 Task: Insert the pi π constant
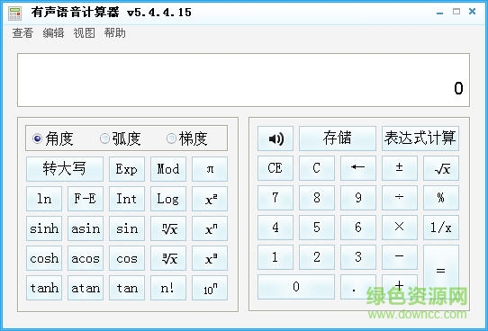coord(210,169)
